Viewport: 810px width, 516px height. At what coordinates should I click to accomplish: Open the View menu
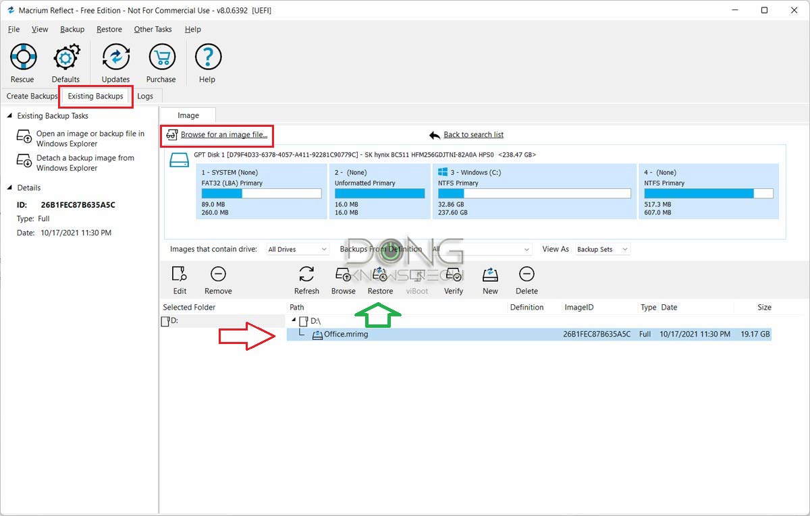[x=40, y=29]
